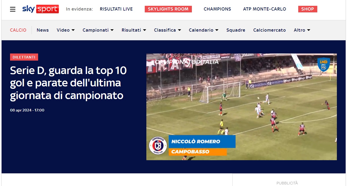Open the CALCIO section label
The height and width of the screenshot is (186, 348).
point(18,30)
